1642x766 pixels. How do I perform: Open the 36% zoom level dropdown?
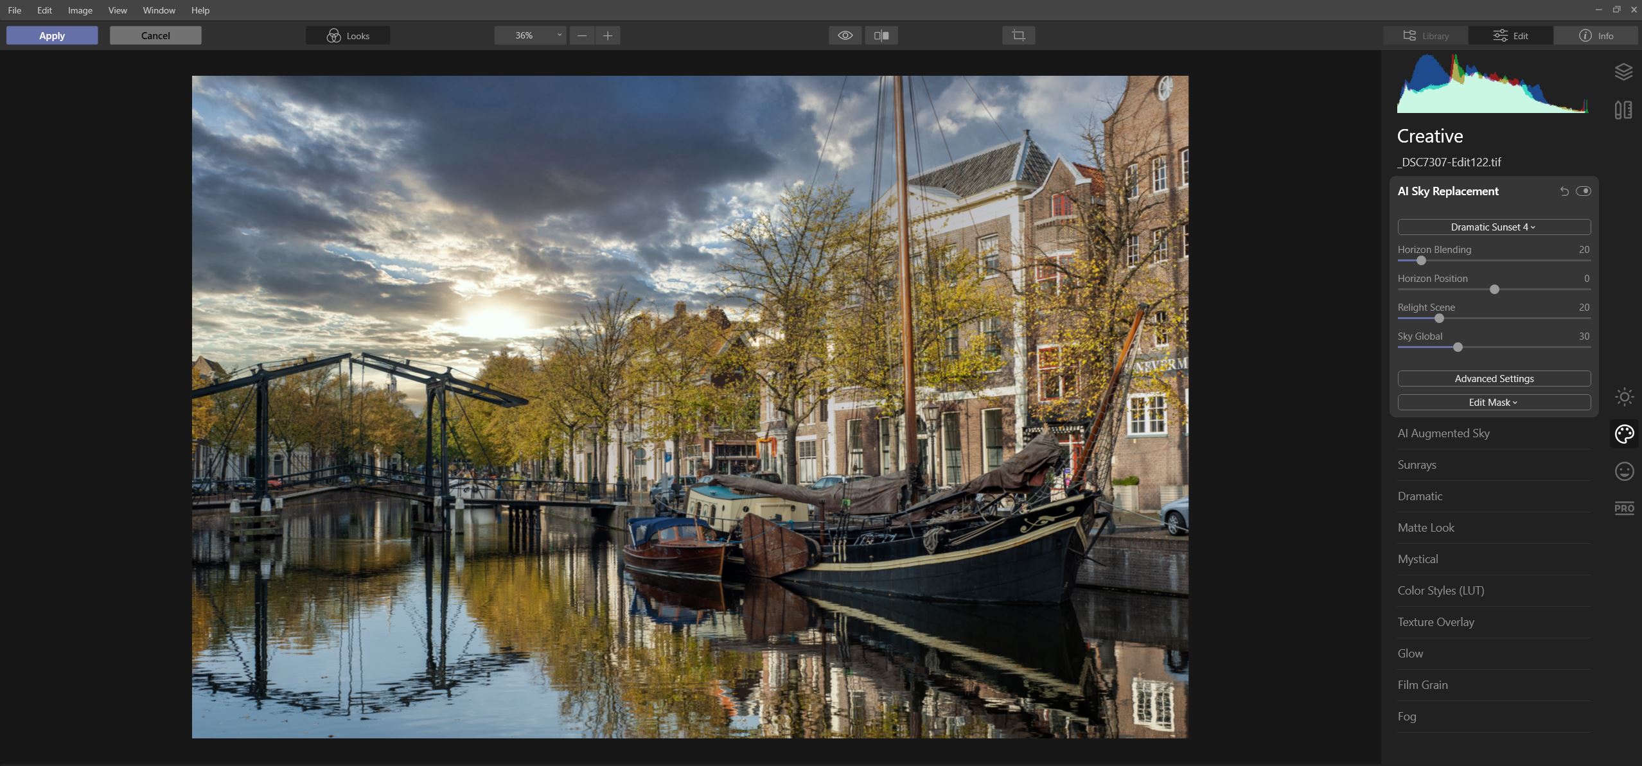(x=531, y=35)
